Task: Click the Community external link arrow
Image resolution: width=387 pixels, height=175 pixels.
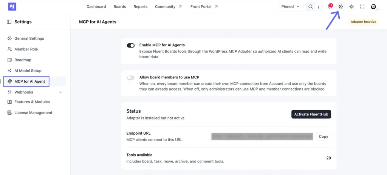Action: (x=180, y=7)
